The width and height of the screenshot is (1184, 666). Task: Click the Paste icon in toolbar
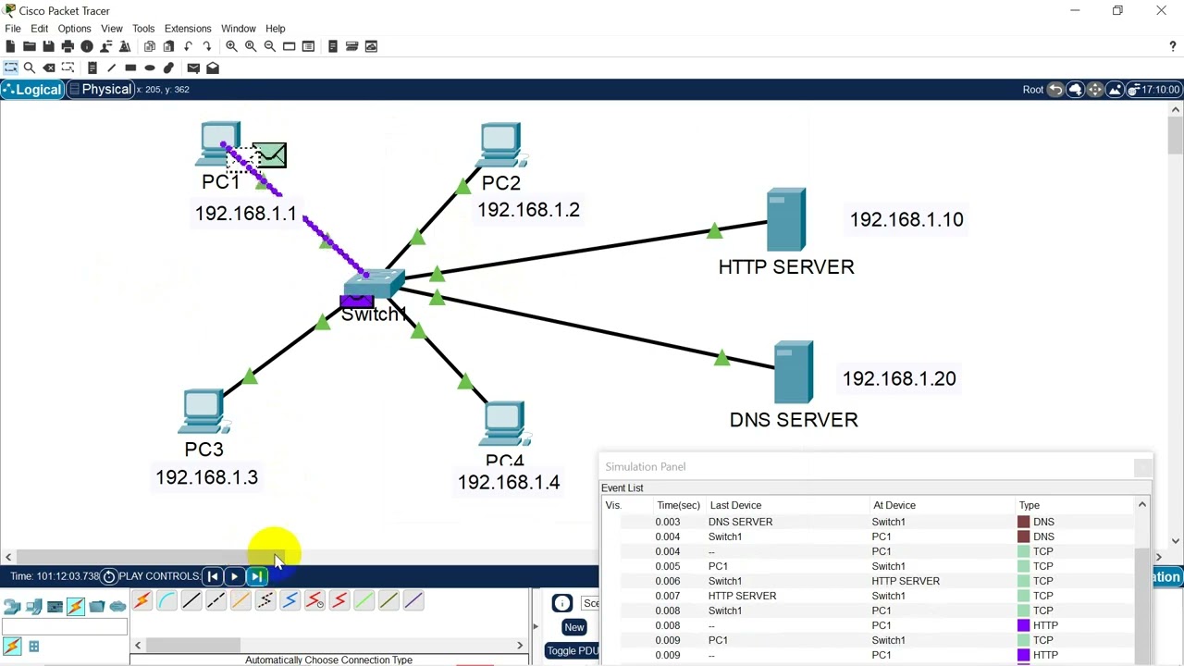pos(168,46)
